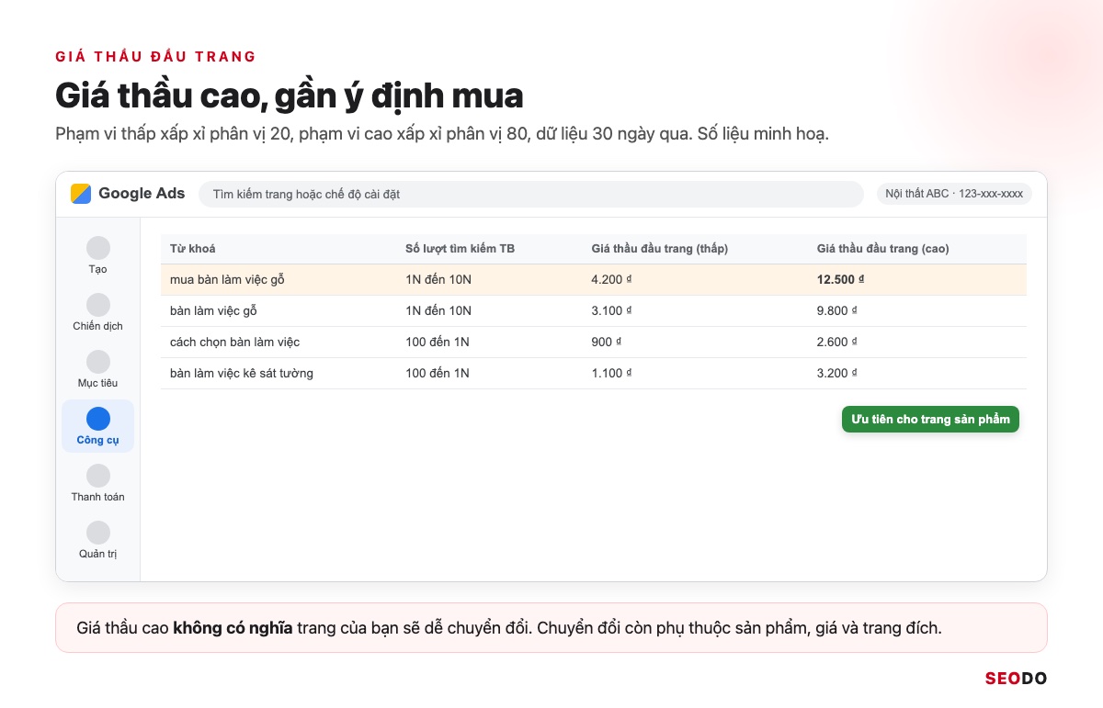The width and height of the screenshot is (1103, 708).
Task: Click search volume for mua bàn làm việc gỗ
Action: (438, 279)
